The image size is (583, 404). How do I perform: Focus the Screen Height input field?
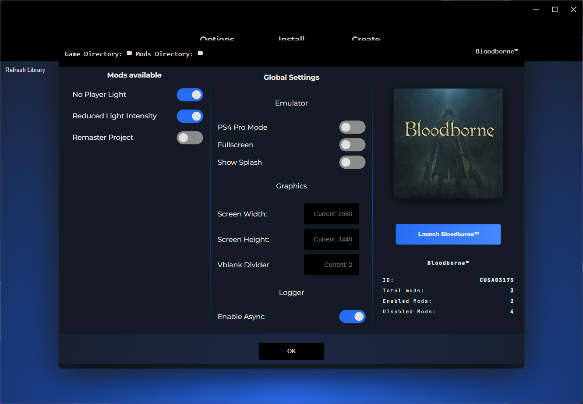point(332,239)
